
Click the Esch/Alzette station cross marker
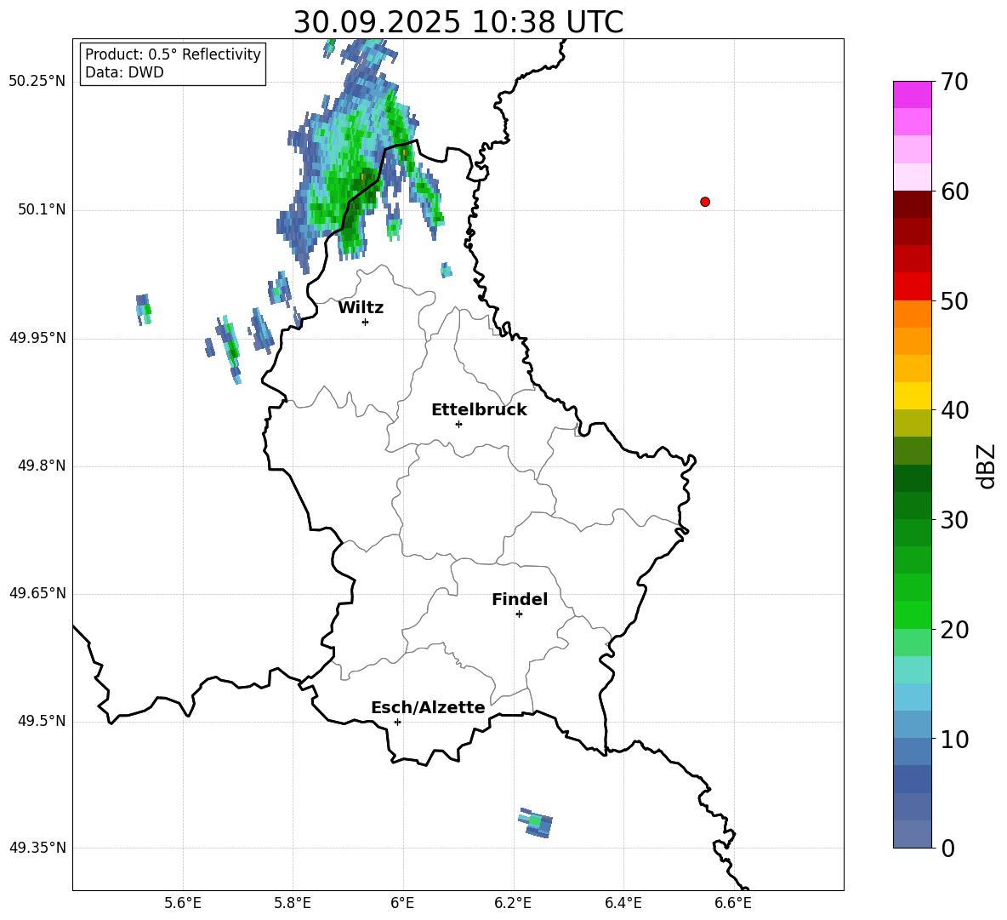pos(397,722)
